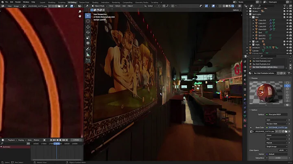Open the Output properties tab
Screen dimensions: 293x164
click(245, 71)
